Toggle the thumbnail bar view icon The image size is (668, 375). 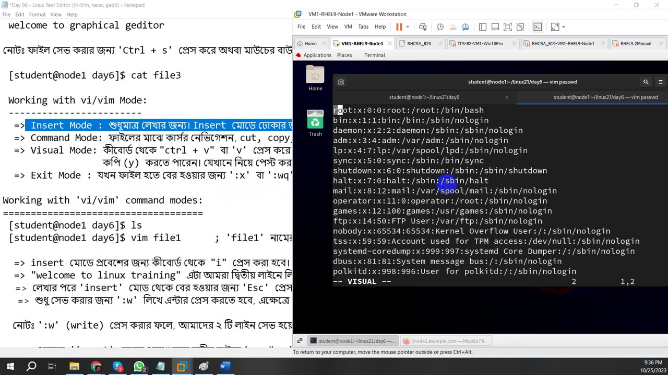[495, 27]
